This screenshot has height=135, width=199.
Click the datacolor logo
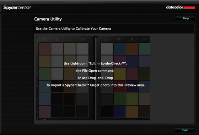coord(181,7)
